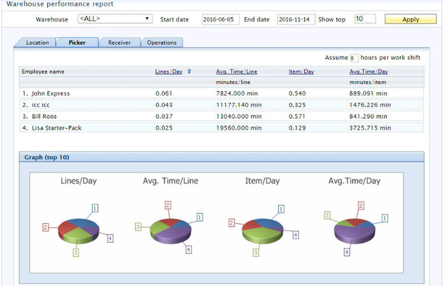Click the Avg.Time/Day pie chart
The width and height of the screenshot is (445, 286).
pyautogui.click(x=355, y=231)
